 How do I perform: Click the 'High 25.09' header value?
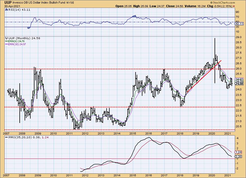click(140, 6)
